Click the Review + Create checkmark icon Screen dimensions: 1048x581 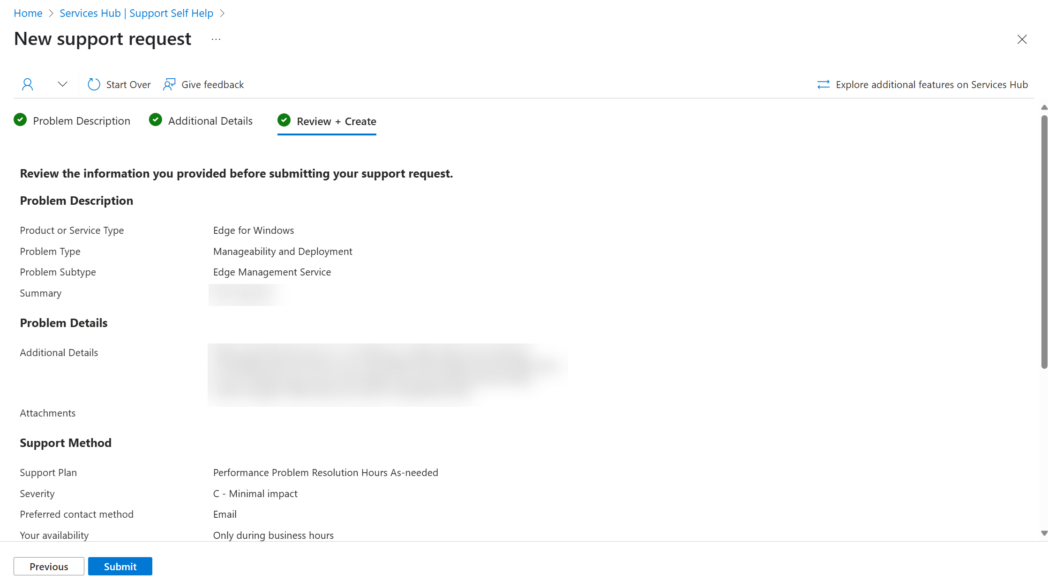tap(284, 120)
